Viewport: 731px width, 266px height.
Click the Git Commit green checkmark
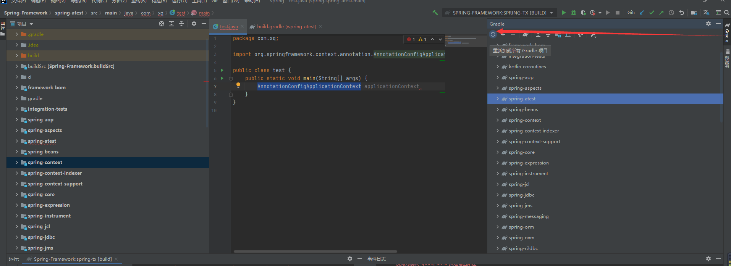652,13
